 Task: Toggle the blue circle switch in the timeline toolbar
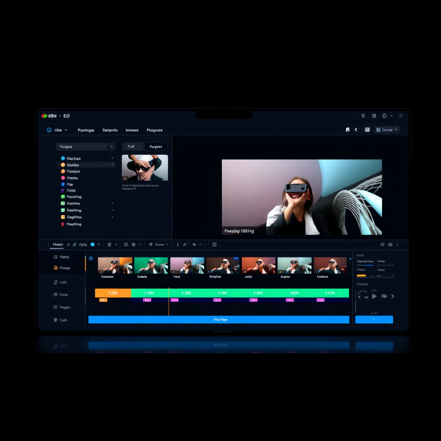point(92,244)
